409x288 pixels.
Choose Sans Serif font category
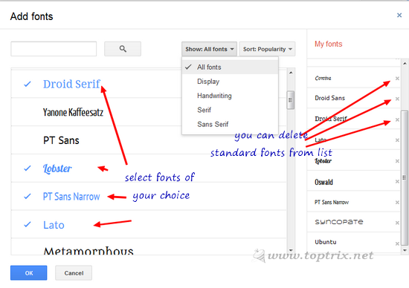pyautogui.click(x=230, y=124)
